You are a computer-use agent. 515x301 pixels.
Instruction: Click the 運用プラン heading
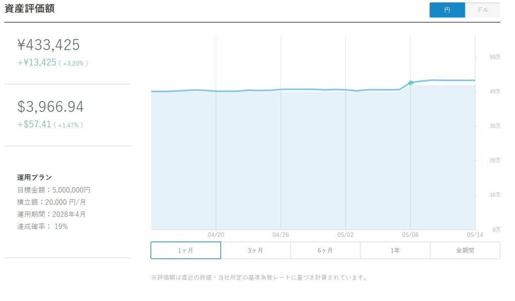35,178
